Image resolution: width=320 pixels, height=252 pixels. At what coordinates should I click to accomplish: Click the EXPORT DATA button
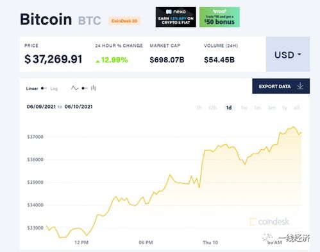(x=281, y=86)
